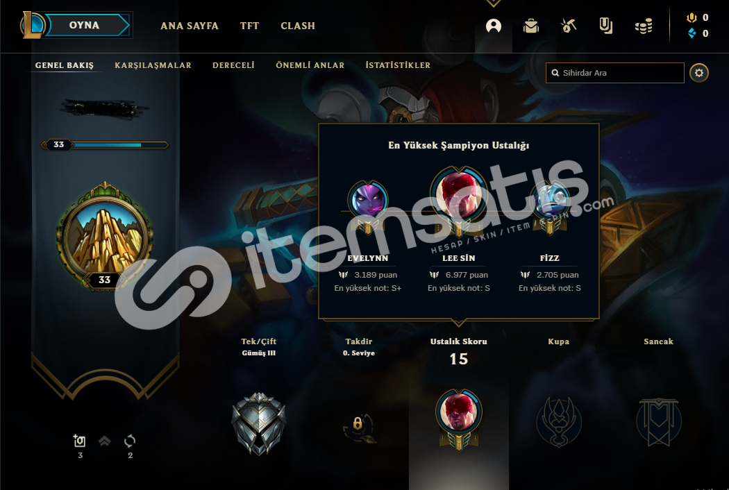Go to ANA SAYFA menu
Screen dimensions: 729x490
click(x=190, y=26)
